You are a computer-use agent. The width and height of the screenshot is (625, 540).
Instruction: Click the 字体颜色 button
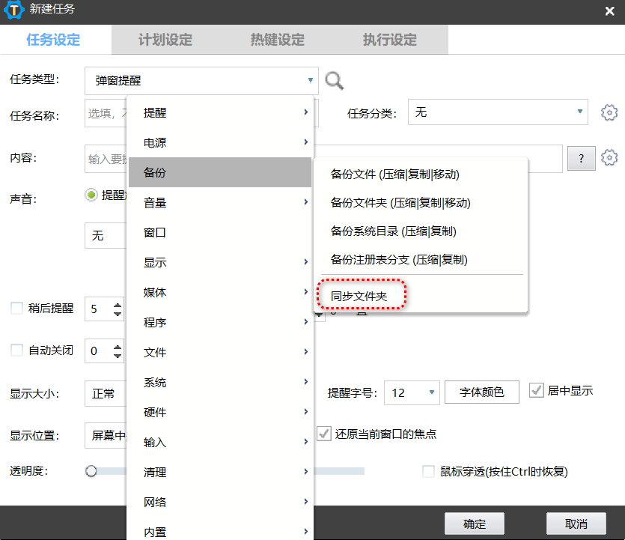click(x=481, y=392)
